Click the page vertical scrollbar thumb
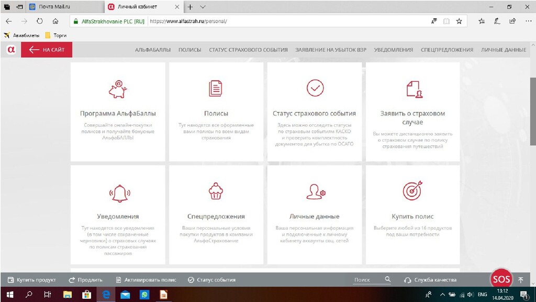 [533, 111]
